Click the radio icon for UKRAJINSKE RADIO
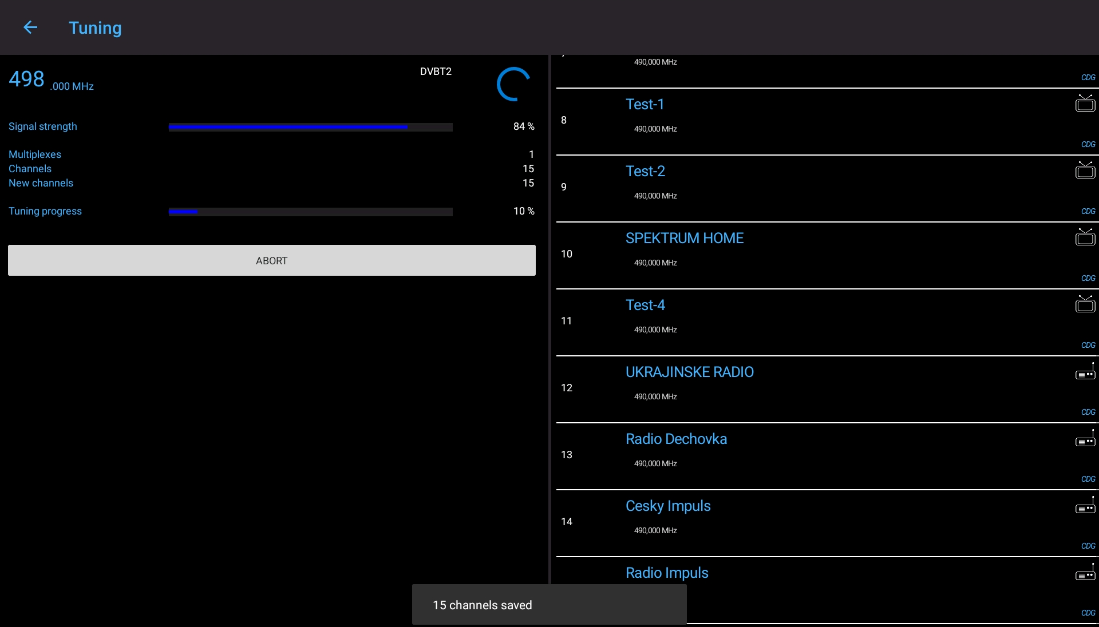 coord(1085,372)
